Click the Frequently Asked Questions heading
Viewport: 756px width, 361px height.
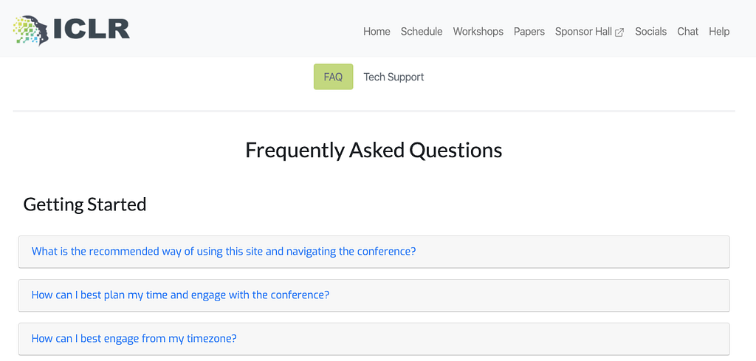(374, 151)
